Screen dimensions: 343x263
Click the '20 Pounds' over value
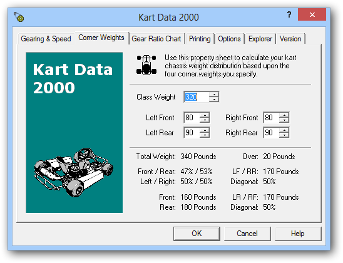coord(279,157)
